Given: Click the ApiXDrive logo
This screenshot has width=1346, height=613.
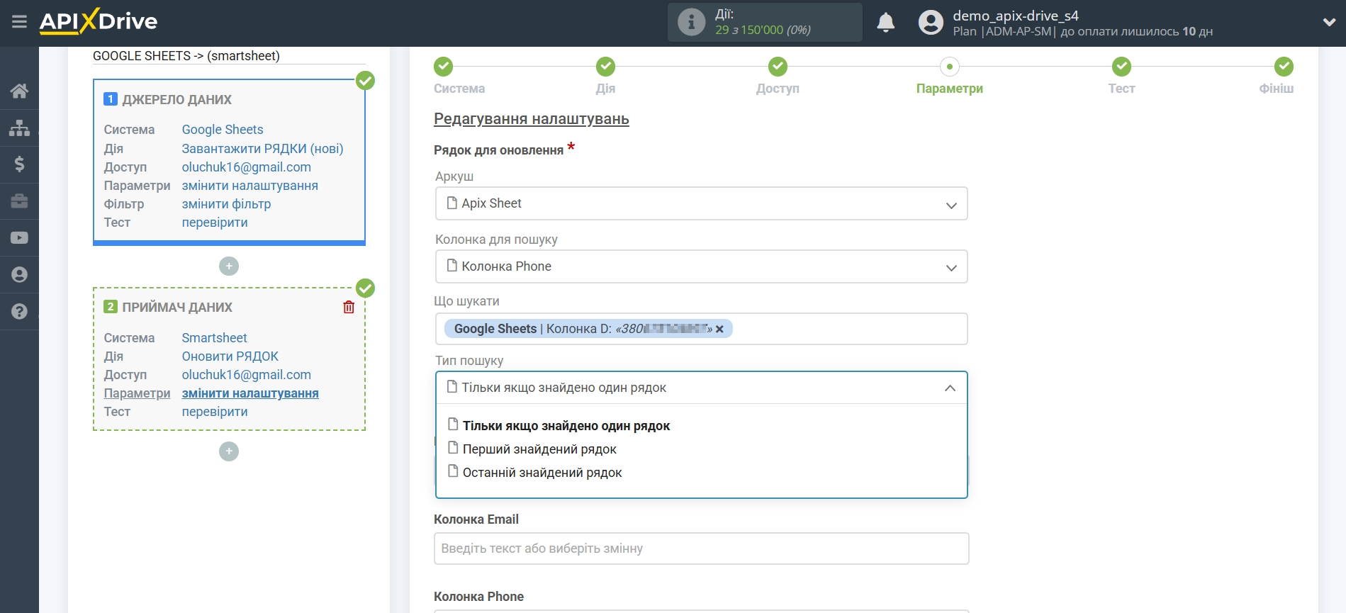Looking at the screenshot, I should [x=99, y=21].
